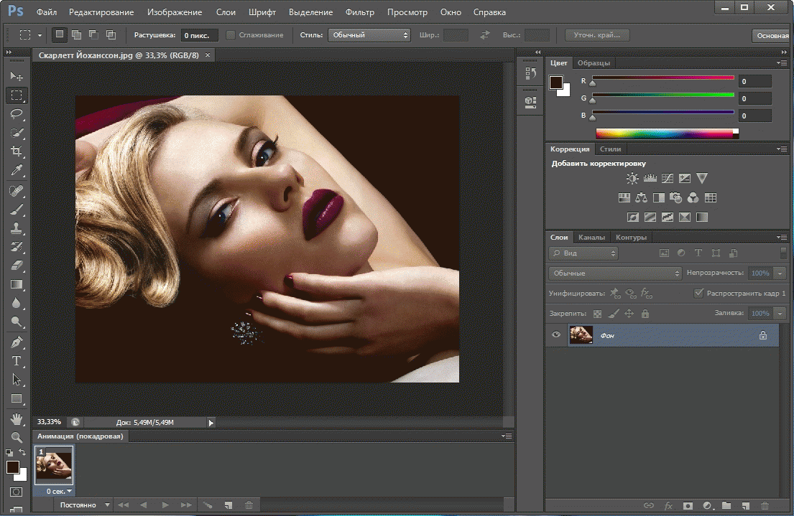Click the Основная workspace button
794x516 pixels.
pyautogui.click(x=772, y=35)
